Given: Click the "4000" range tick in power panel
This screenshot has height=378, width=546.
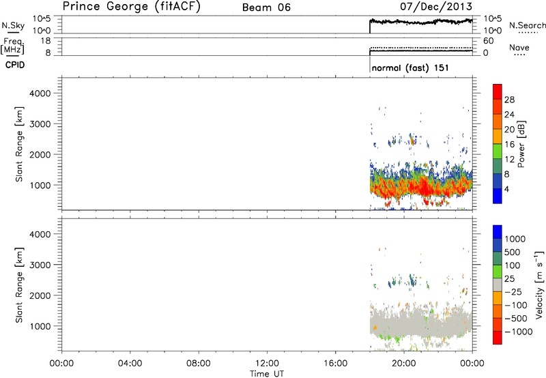Looking at the screenshot, I should click(x=40, y=93).
